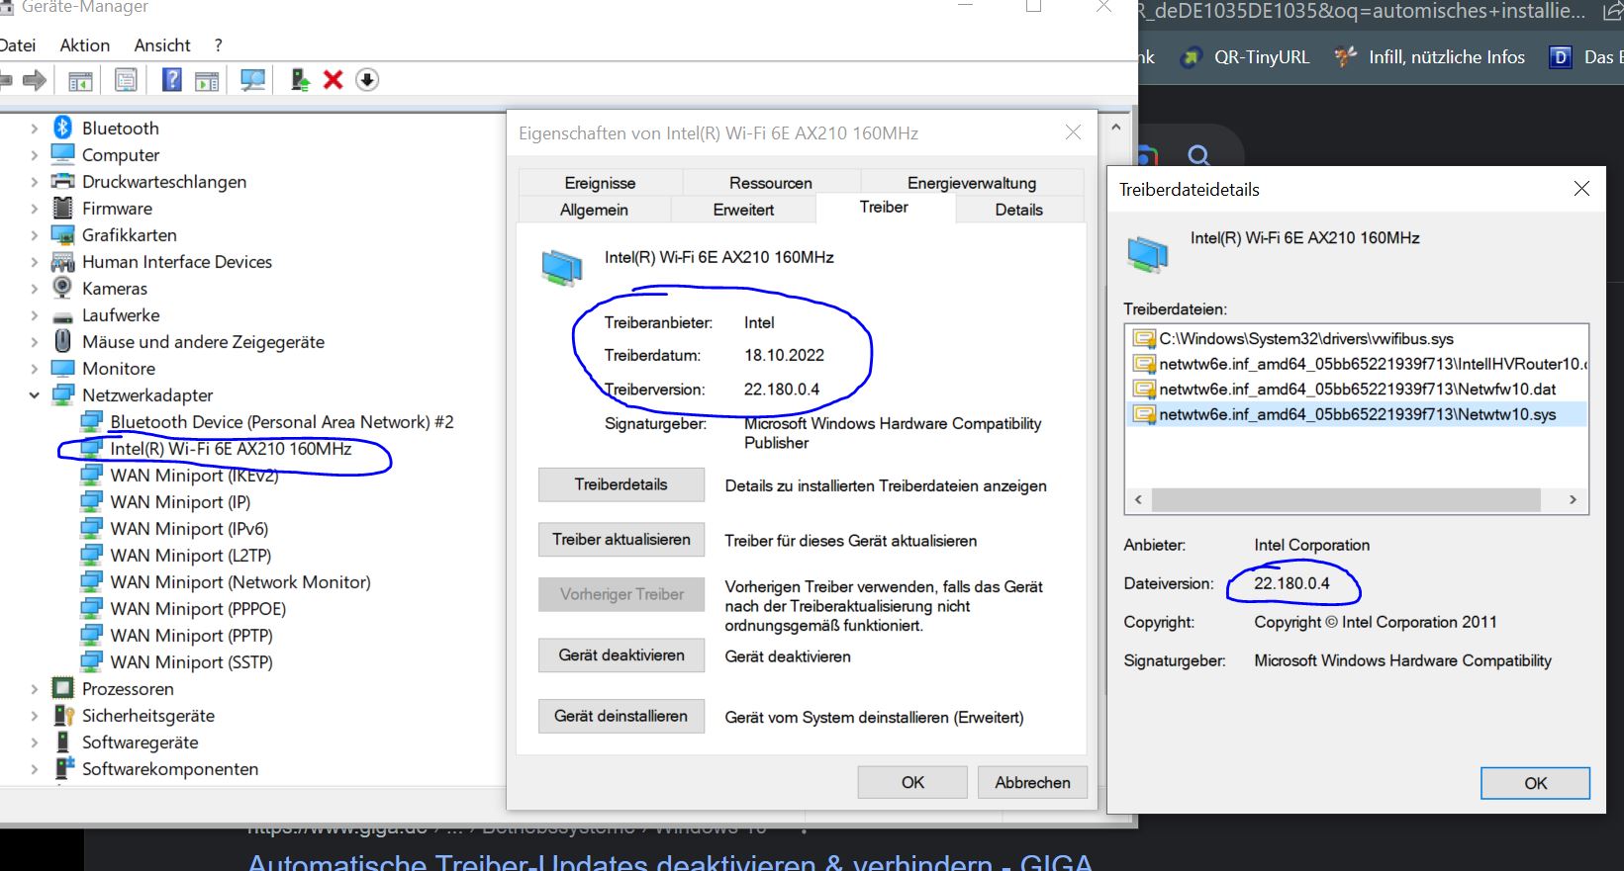Expand the Softwaregeräte tree node
Screen dimensions: 1624x871
[x=34, y=742]
